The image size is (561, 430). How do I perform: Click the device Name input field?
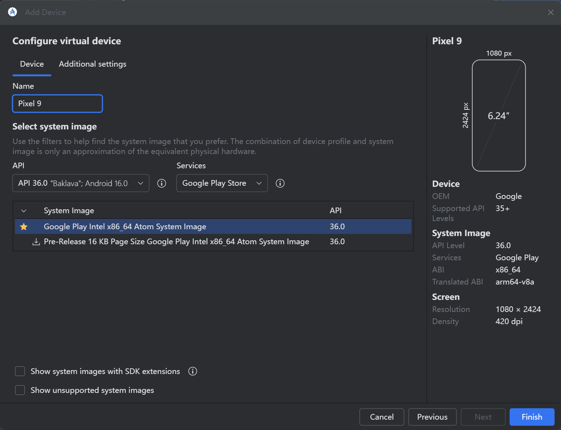(57, 103)
